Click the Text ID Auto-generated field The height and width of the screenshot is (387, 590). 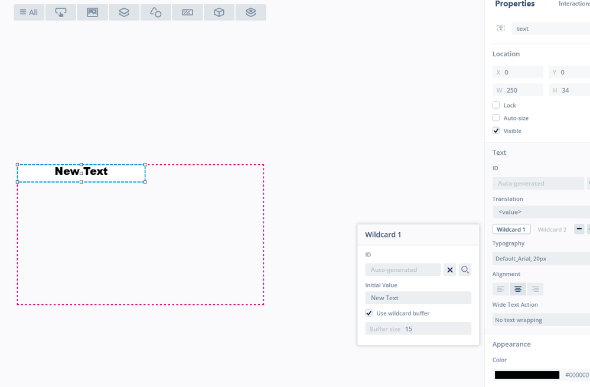pos(538,183)
